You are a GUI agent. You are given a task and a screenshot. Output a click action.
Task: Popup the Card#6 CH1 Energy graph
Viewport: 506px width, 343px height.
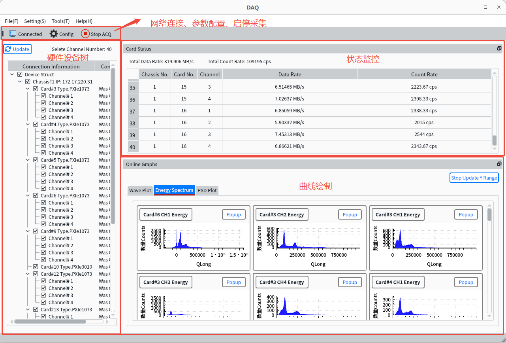[234, 214]
